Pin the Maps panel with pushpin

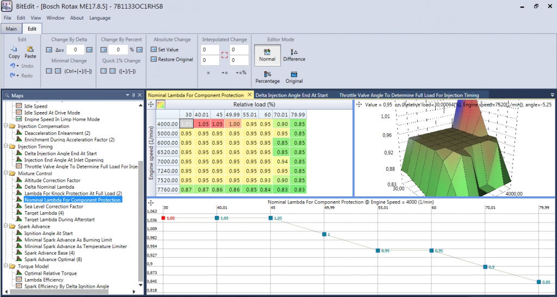pos(134,95)
